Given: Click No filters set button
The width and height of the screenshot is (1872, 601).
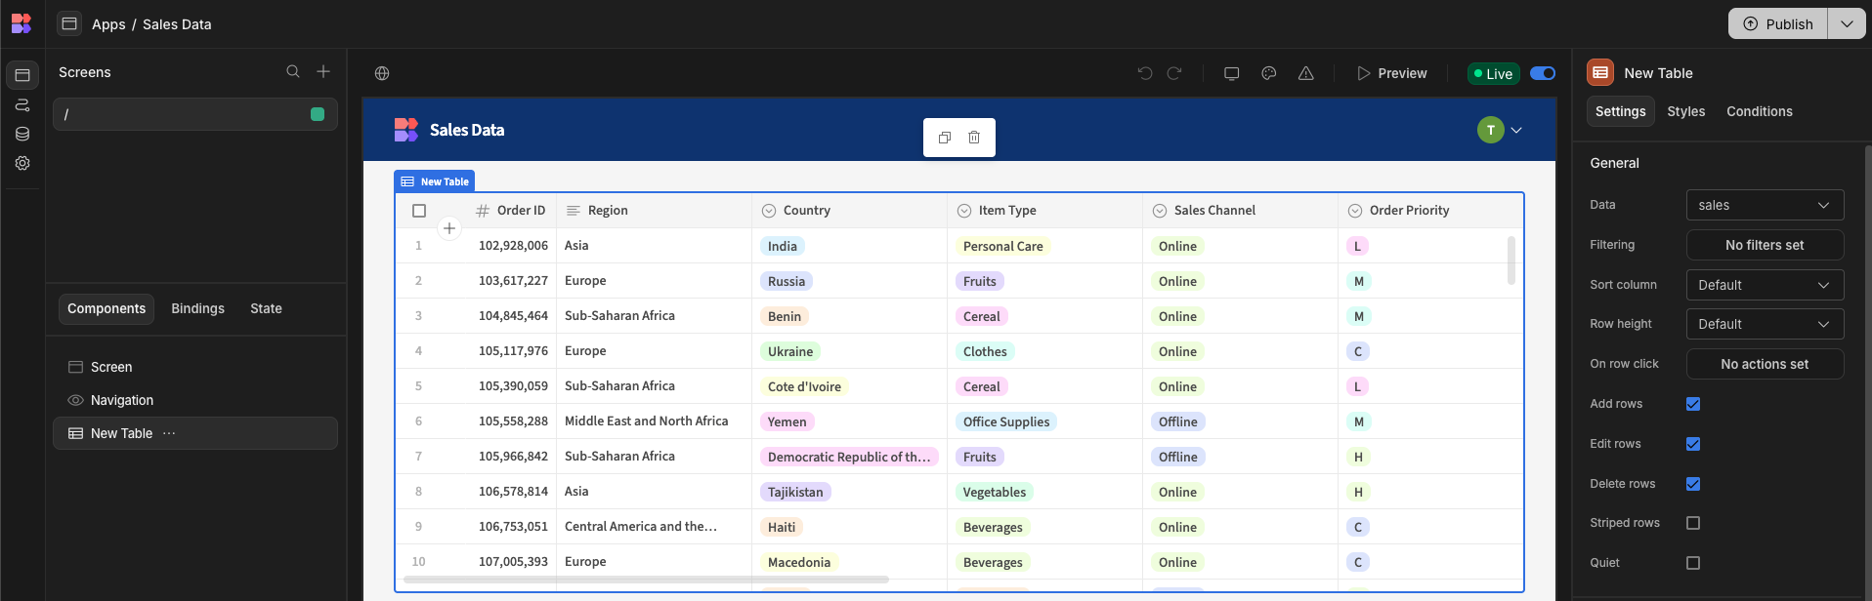Looking at the screenshot, I should (x=1765, y=245).
